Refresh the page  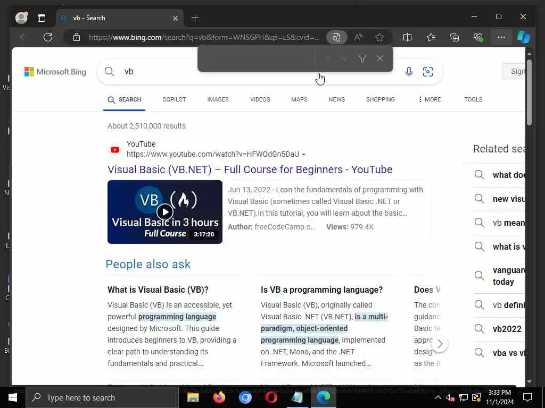48,37
